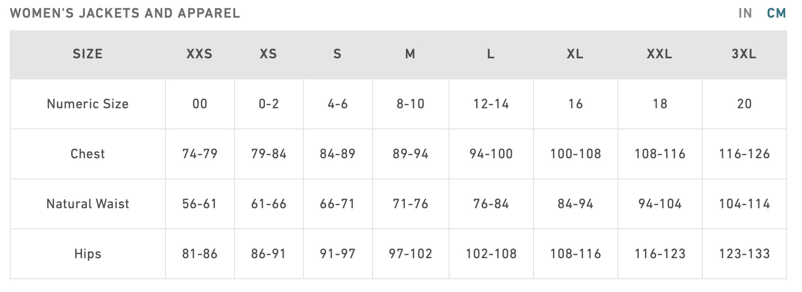Viewport: 802px width, 292px height.
Task: Select the XS size column header
Action: click(268, 54)
